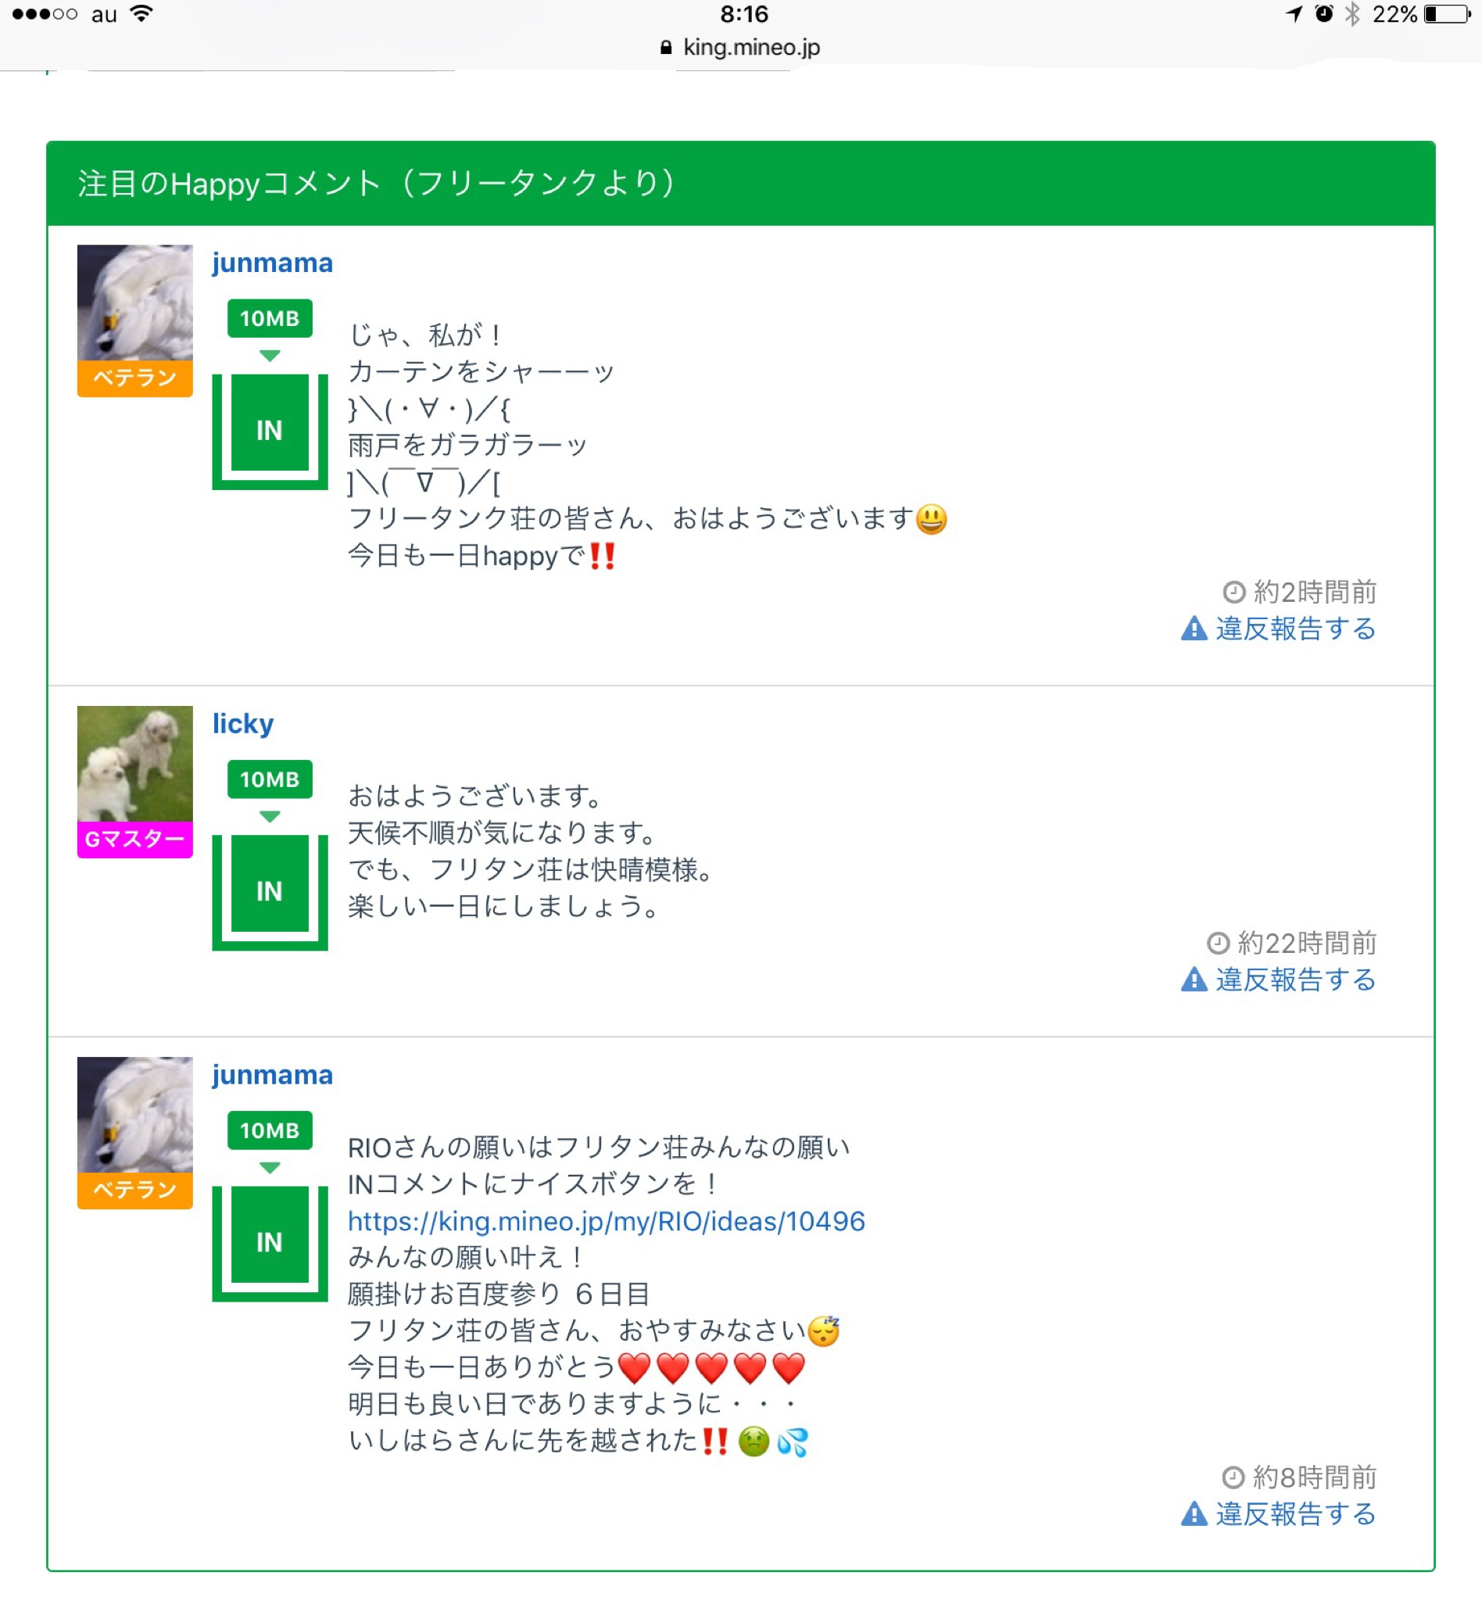1482x1601 pixels.
Task: Tap the Gマスター badge under licky's avatar
Action: click(x=134, y=839)
